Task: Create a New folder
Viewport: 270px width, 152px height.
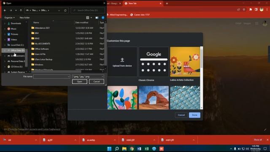Action: (x=24, y=18)
